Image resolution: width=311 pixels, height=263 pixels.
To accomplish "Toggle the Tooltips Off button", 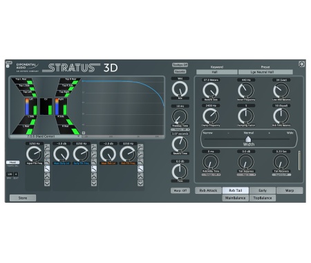I will 180,65.
